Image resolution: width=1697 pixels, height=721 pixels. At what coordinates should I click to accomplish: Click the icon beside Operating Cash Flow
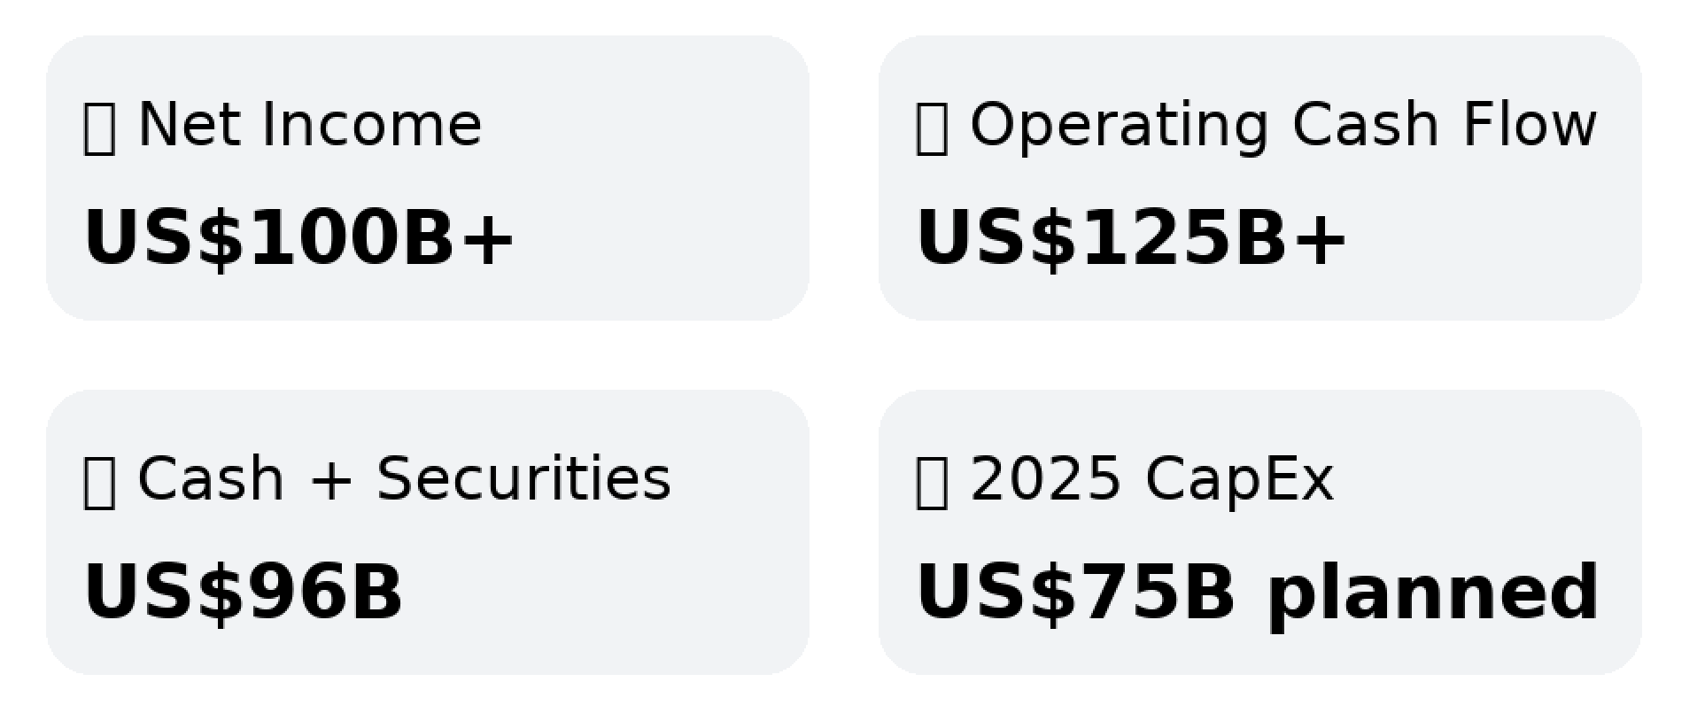[x=932, y=128]
